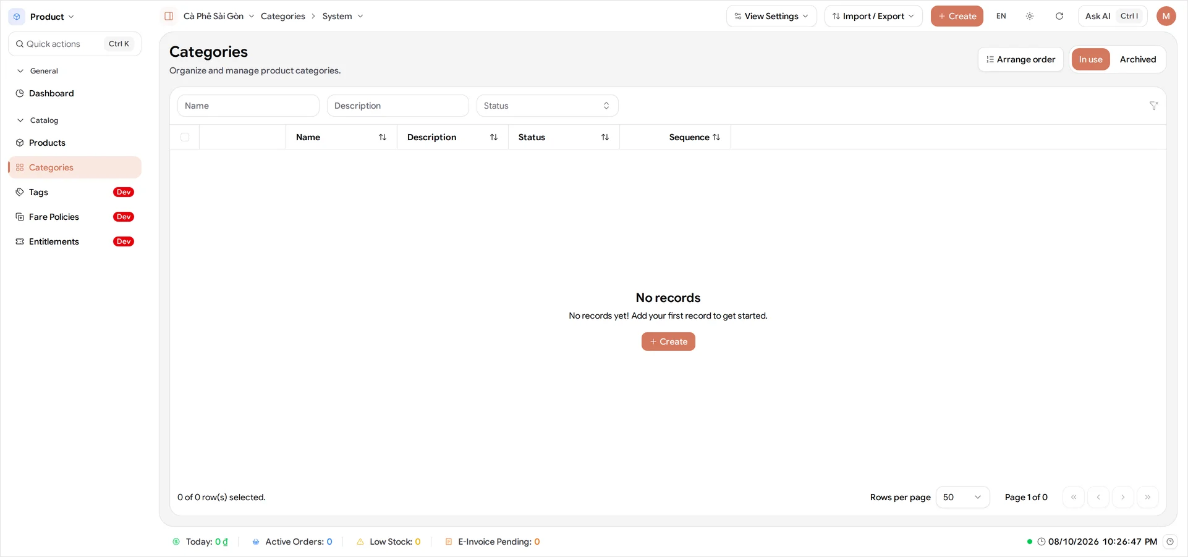Screen dimensions: 1188x557
Task: Focus the Quick actions search box
Action: tap(75, 44)
